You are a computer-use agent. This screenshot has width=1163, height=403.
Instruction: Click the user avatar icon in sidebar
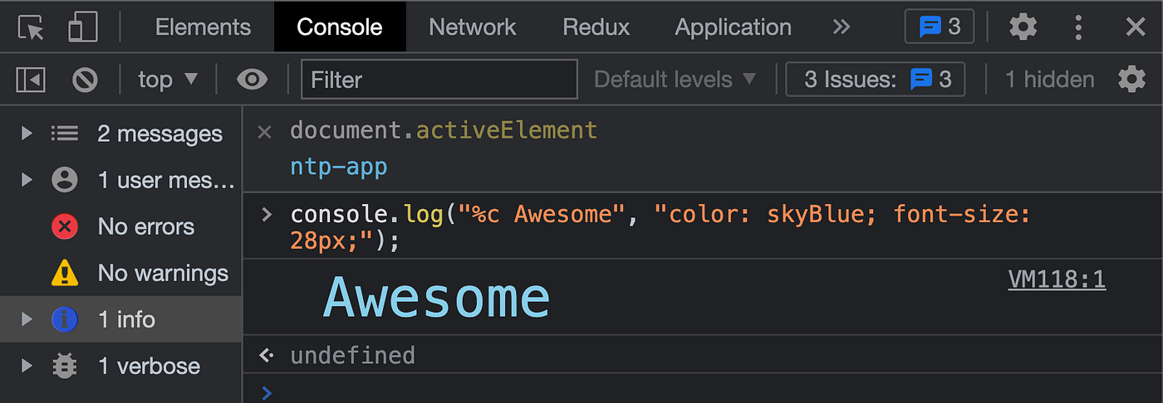[64, 180]
